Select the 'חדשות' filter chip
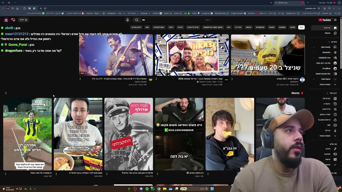342x192 pixels. click(249, 27)
